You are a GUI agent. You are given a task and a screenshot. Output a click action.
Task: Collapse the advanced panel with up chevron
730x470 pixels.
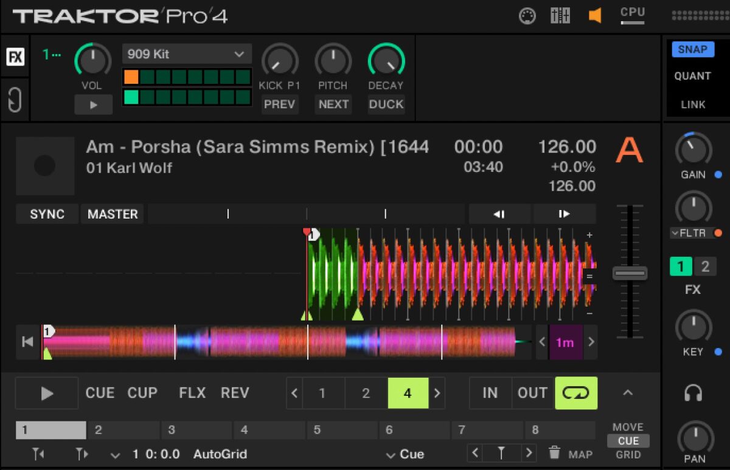tap(628, 393)
